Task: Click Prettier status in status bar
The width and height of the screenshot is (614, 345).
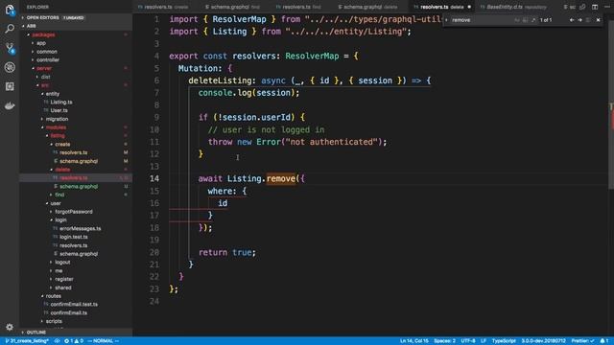Action: (582, 341)
